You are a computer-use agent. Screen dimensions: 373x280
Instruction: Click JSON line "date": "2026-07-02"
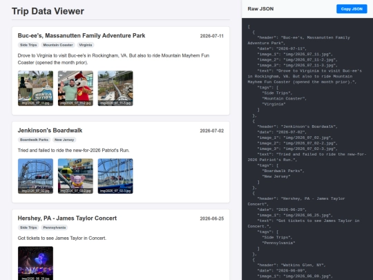[282, 132]
